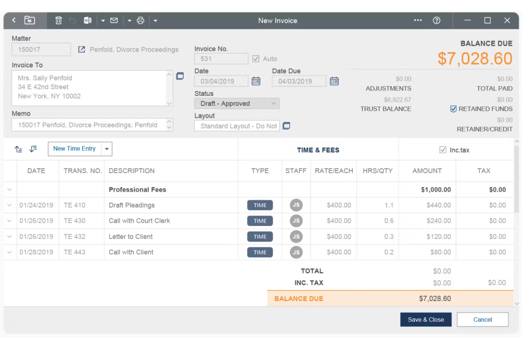Step the Memo field up arrow

169,122
